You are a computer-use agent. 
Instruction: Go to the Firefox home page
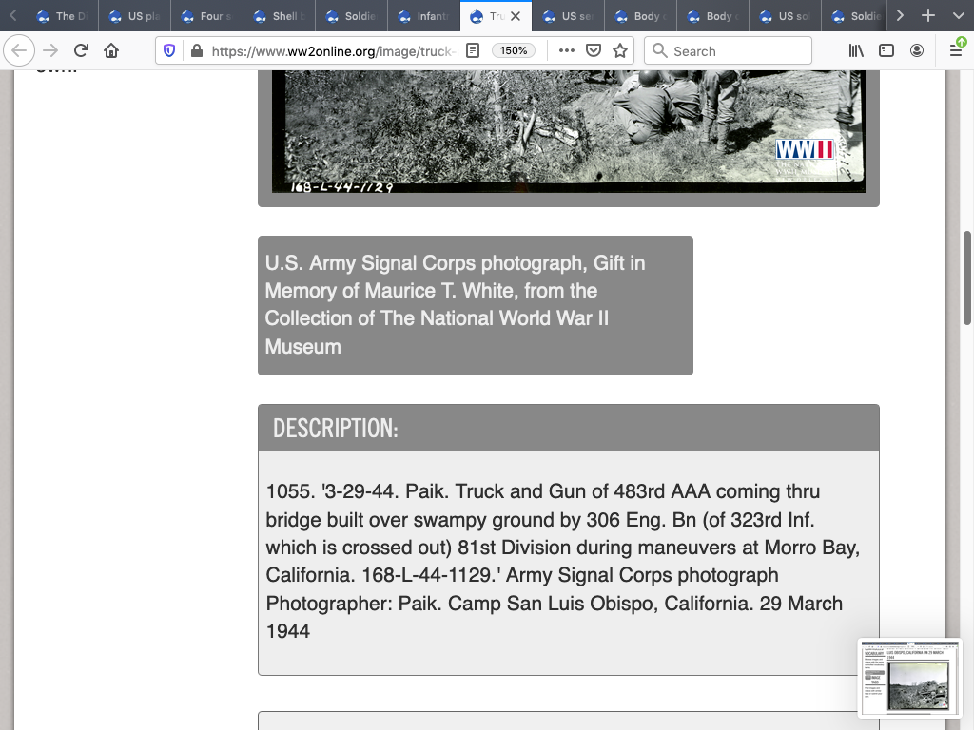tap(111, 51)
